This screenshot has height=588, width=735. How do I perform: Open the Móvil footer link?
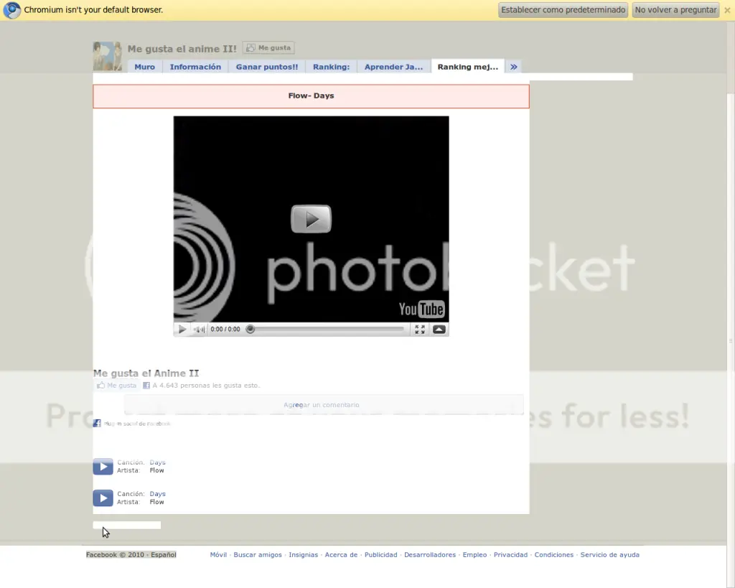pos(218,555)
